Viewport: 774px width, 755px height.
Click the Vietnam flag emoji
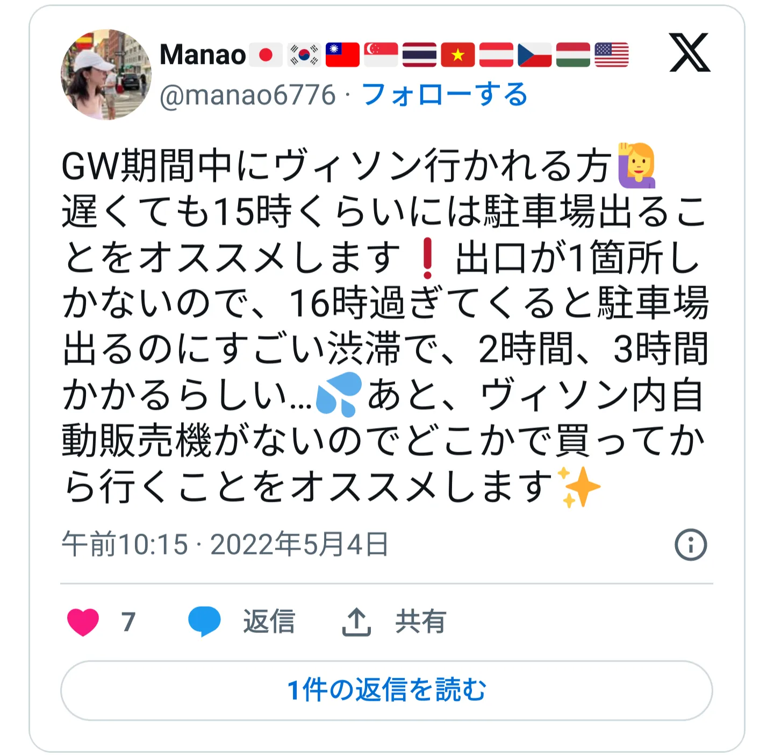458,55
